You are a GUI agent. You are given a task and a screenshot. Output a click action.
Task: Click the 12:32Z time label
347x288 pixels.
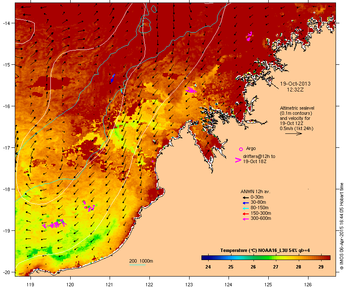(x=295, y=90)
